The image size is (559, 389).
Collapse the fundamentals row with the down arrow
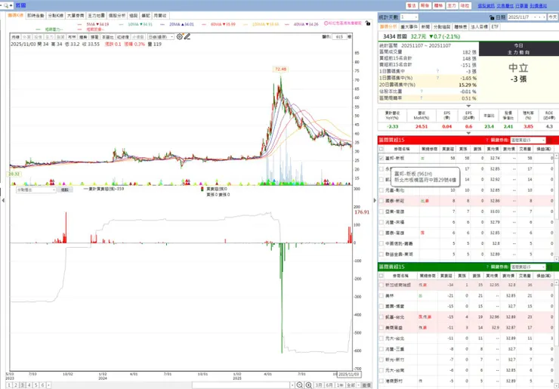tap(468, 133)
